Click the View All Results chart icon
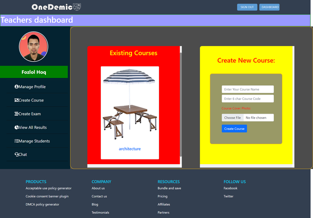Viewport: 313px width, 218px height. 16,127
